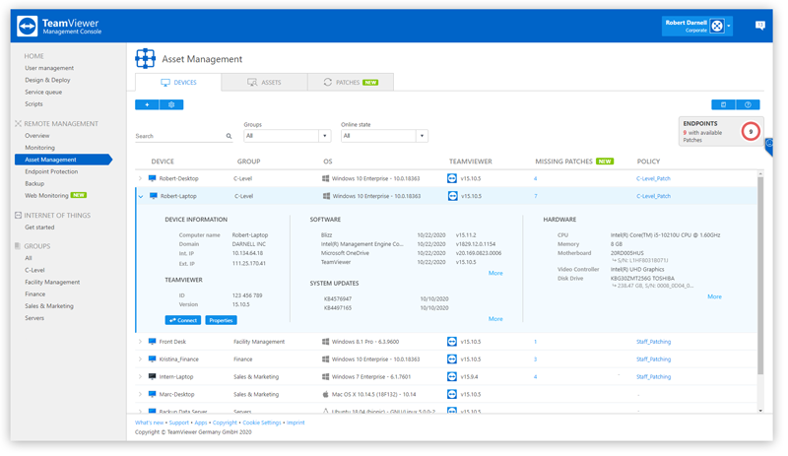This screenshot has width=788, height=456.
Task: Click the Robert Darnell profile avatar
Action: point(717,27)
